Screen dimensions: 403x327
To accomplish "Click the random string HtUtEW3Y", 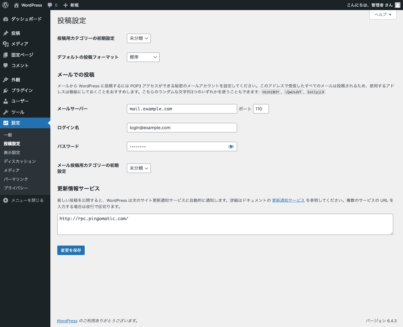I will 271,92.
